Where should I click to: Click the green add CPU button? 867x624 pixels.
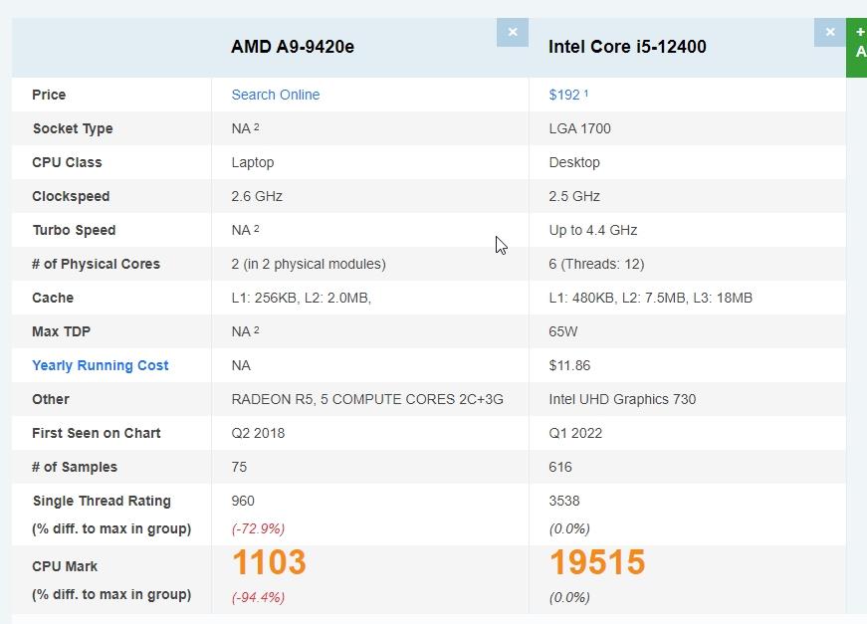[856, 48]
